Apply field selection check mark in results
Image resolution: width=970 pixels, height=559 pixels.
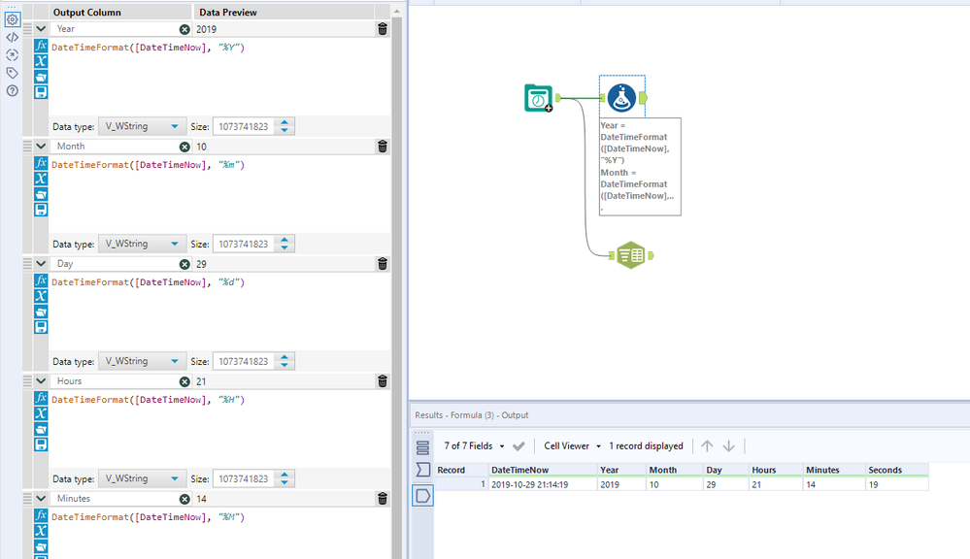[518, 445]
